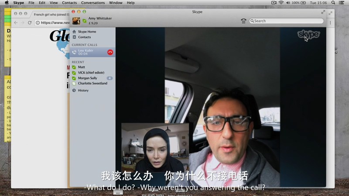Click the Contacts book icon
349x196 pixels.
point(74,37)
